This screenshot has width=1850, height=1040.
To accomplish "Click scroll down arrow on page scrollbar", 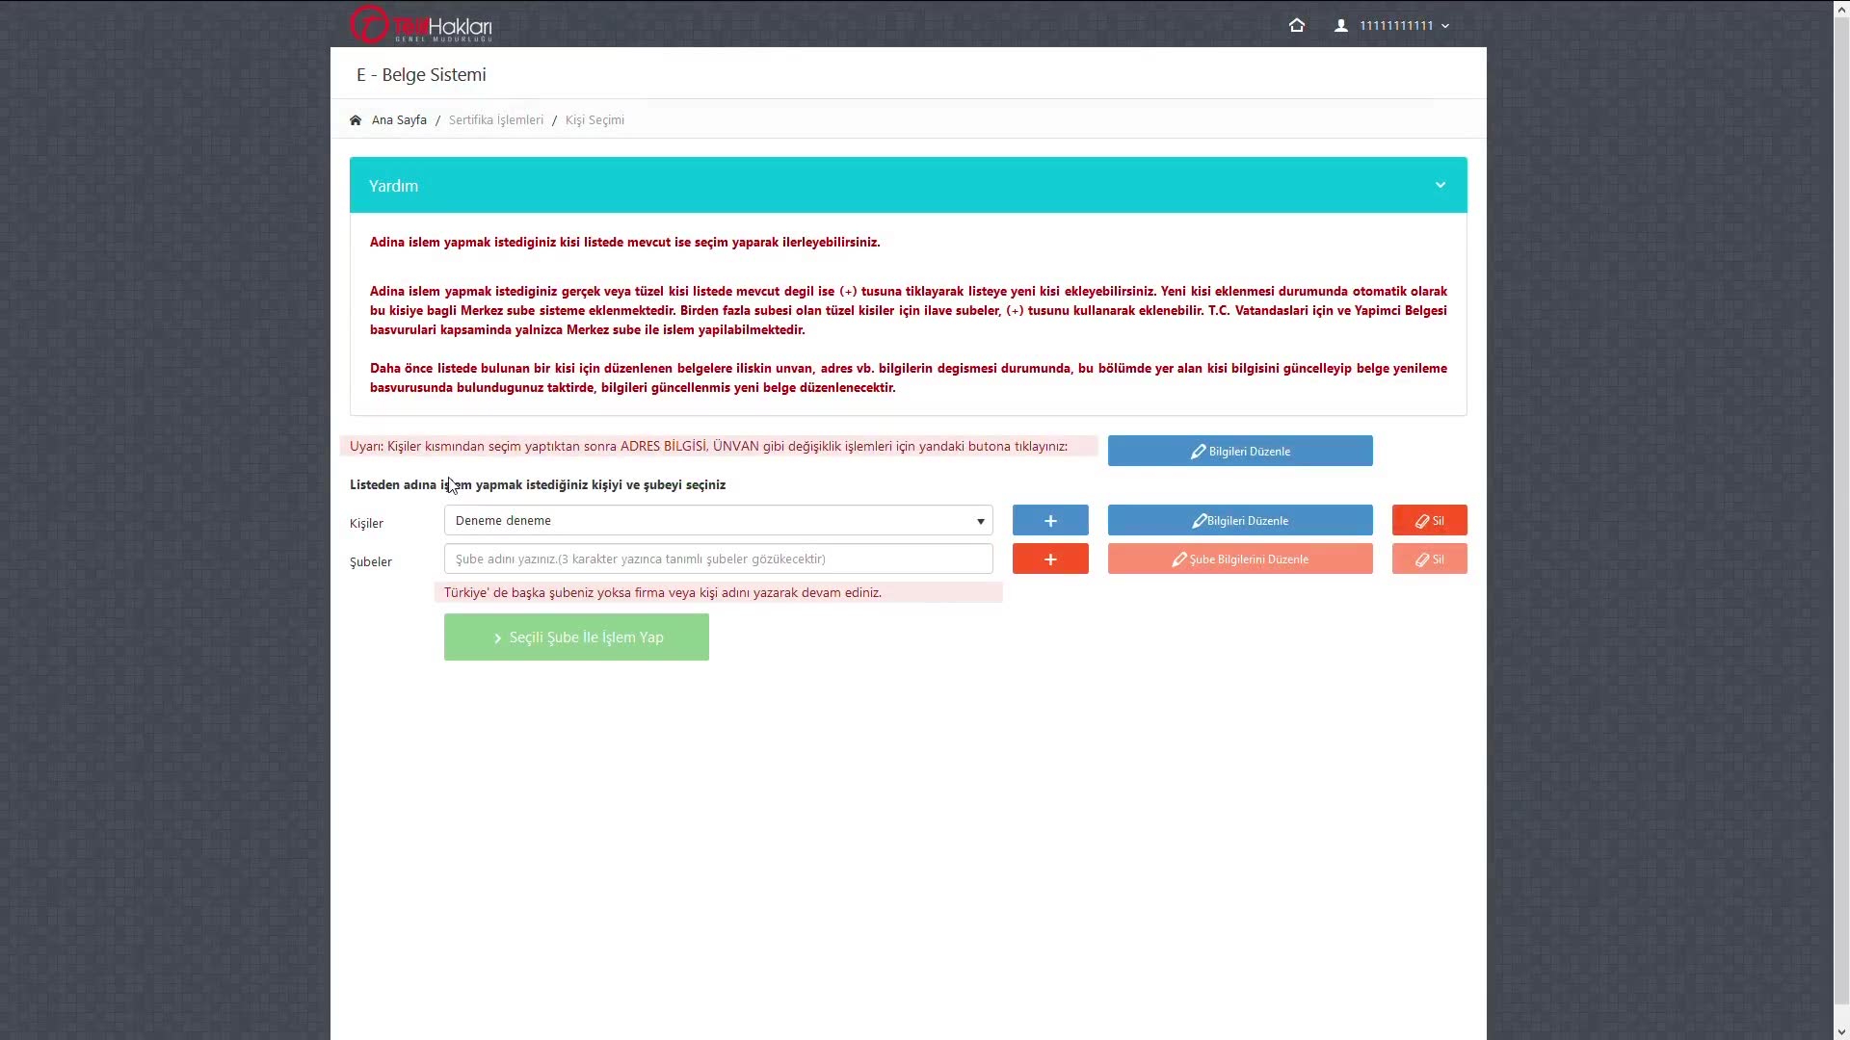I will (x=1841, y=1031).
